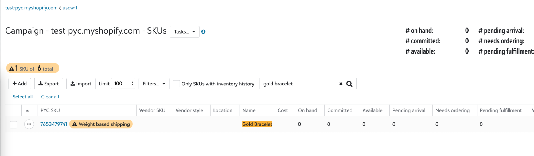Toggle Only SKUs with inventory history checkbox
The width and height of the screenshot is (534, 156).
(x=176, y=84)
